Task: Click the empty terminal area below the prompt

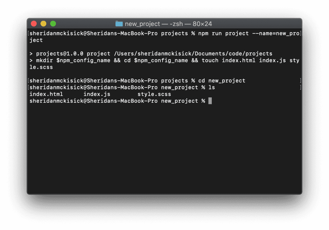Action: tap(164, 147)
